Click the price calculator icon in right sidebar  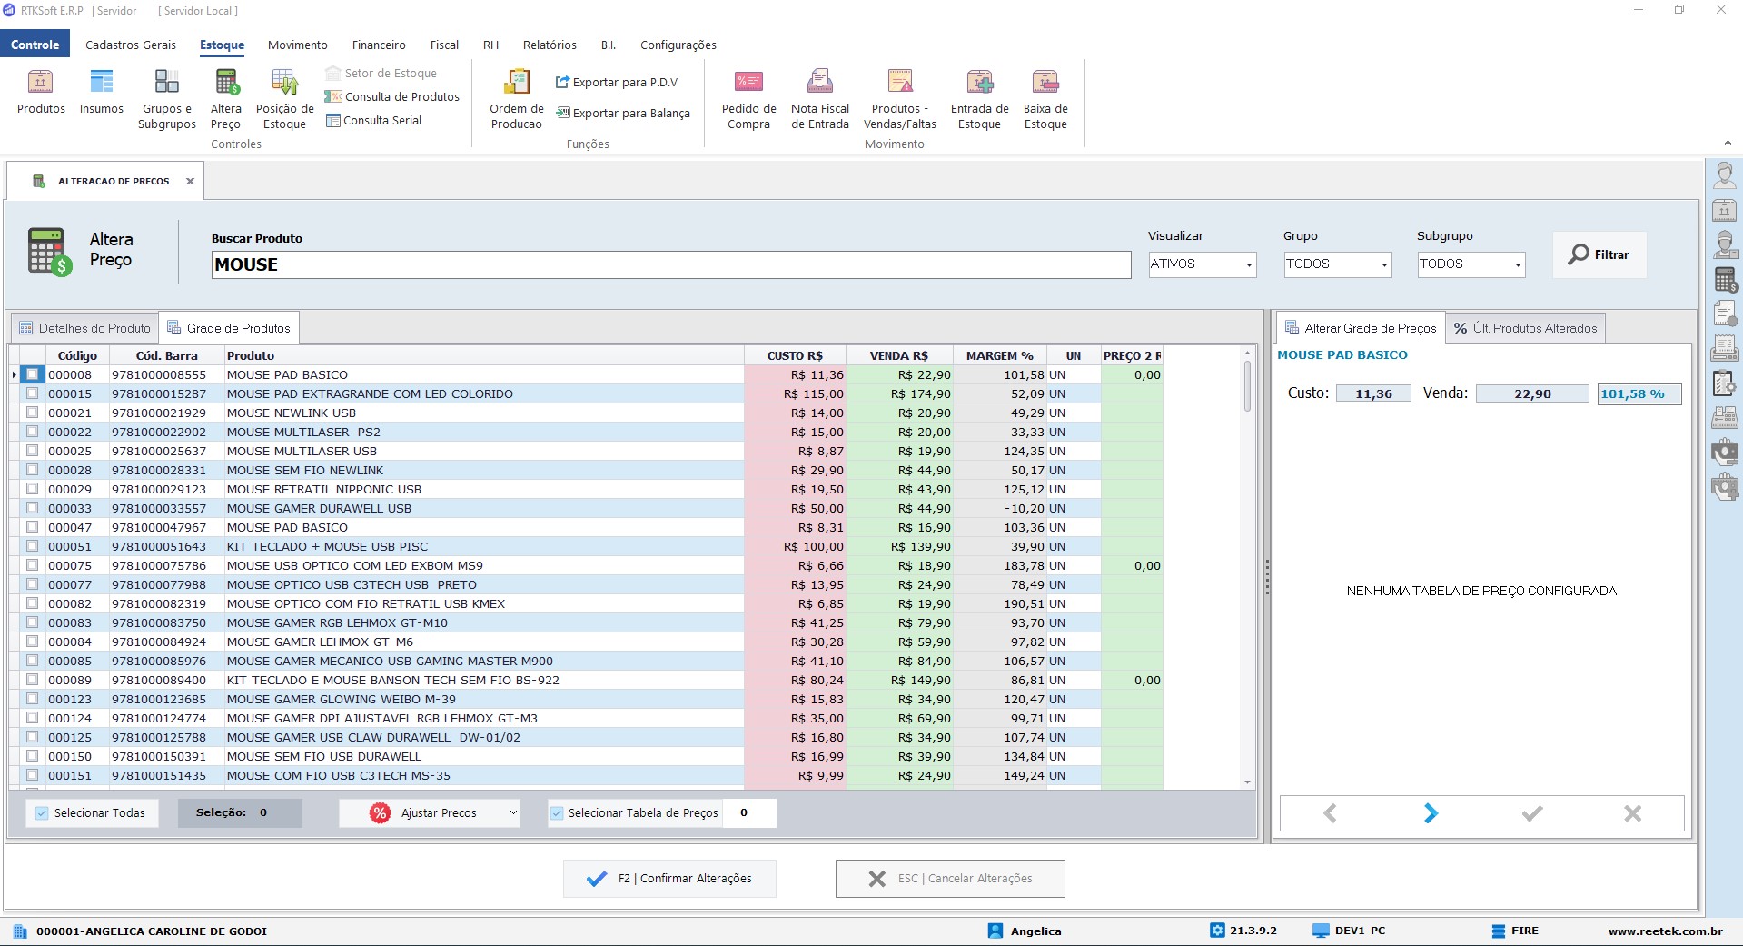[1724, 280]
